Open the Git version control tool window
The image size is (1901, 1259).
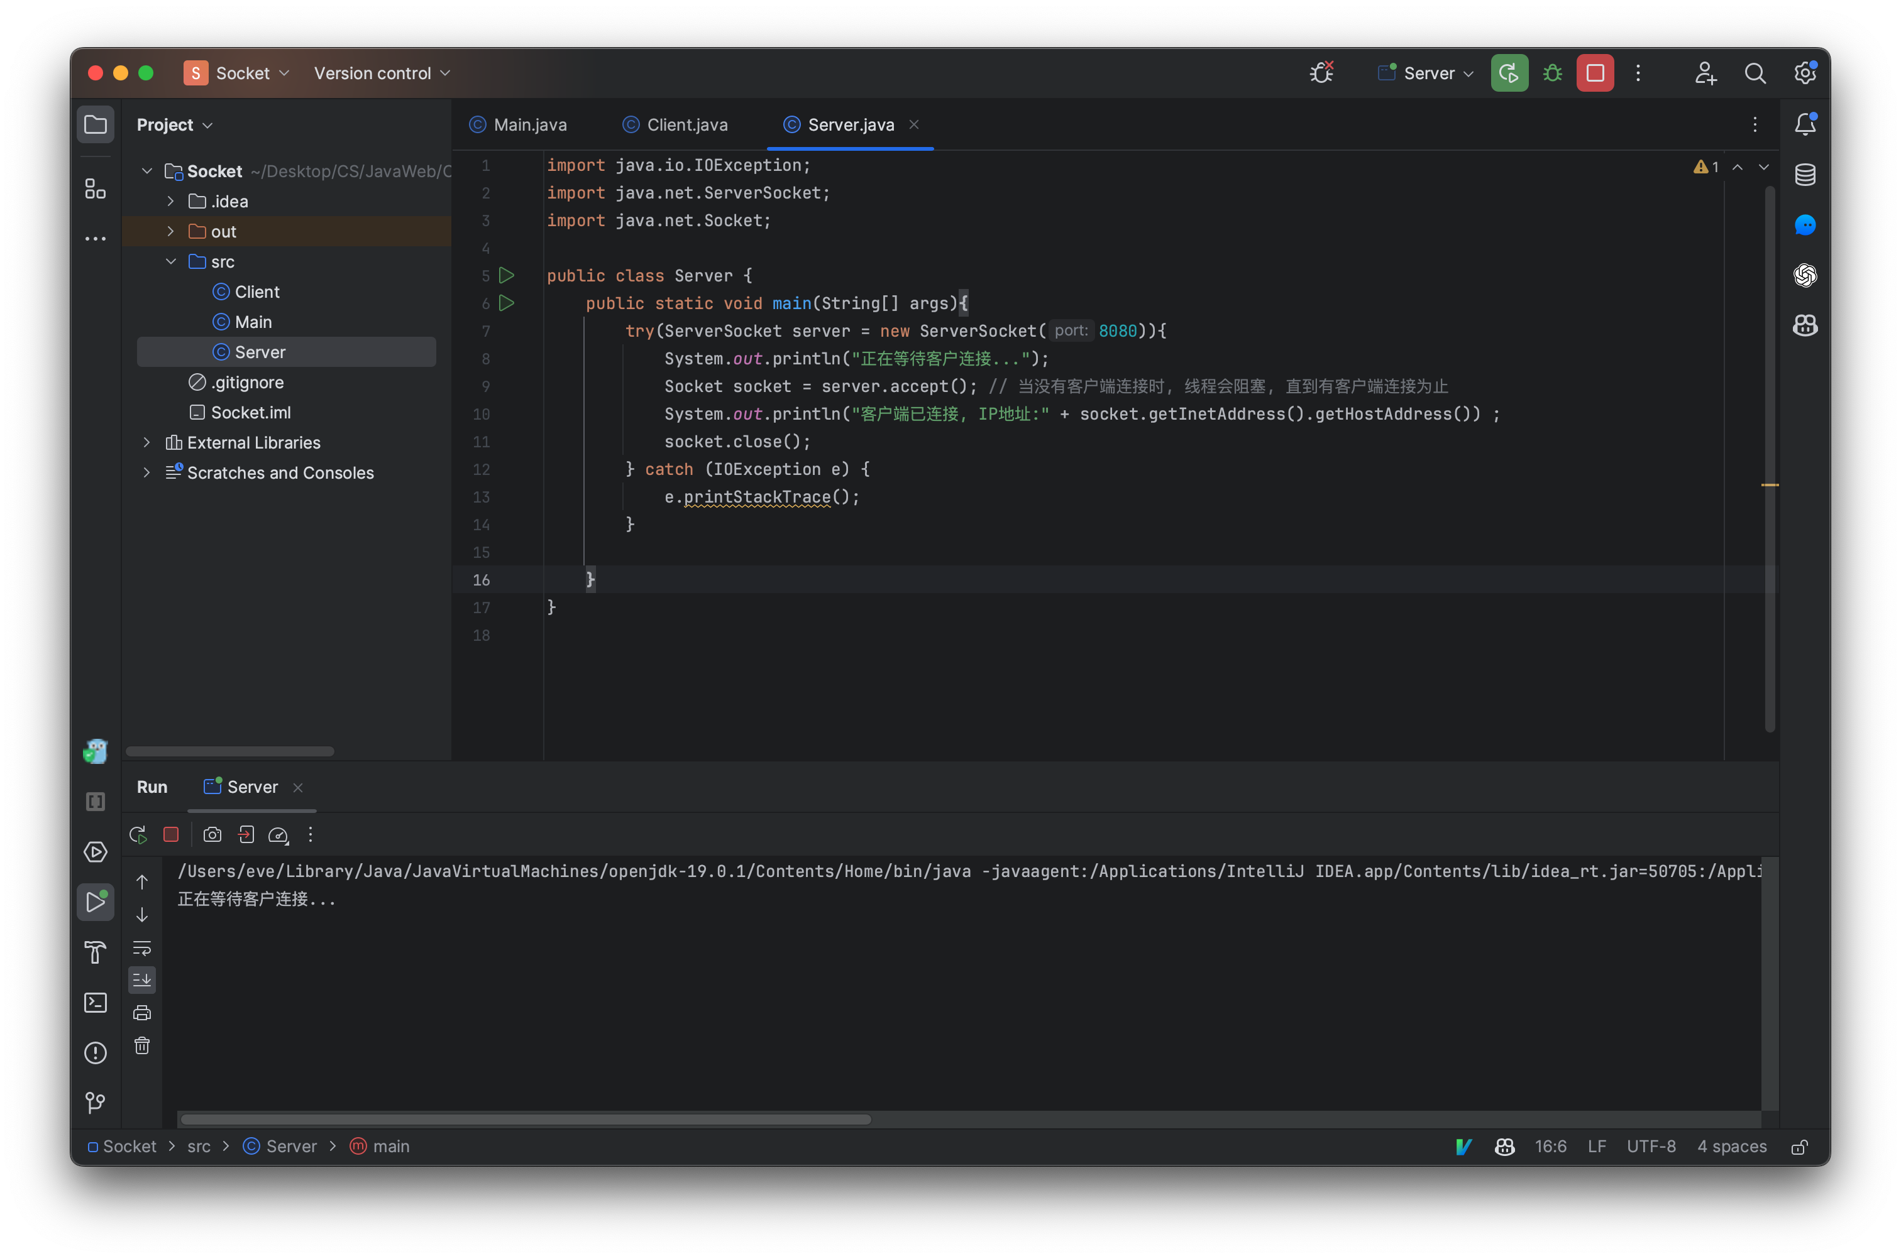96,1103
